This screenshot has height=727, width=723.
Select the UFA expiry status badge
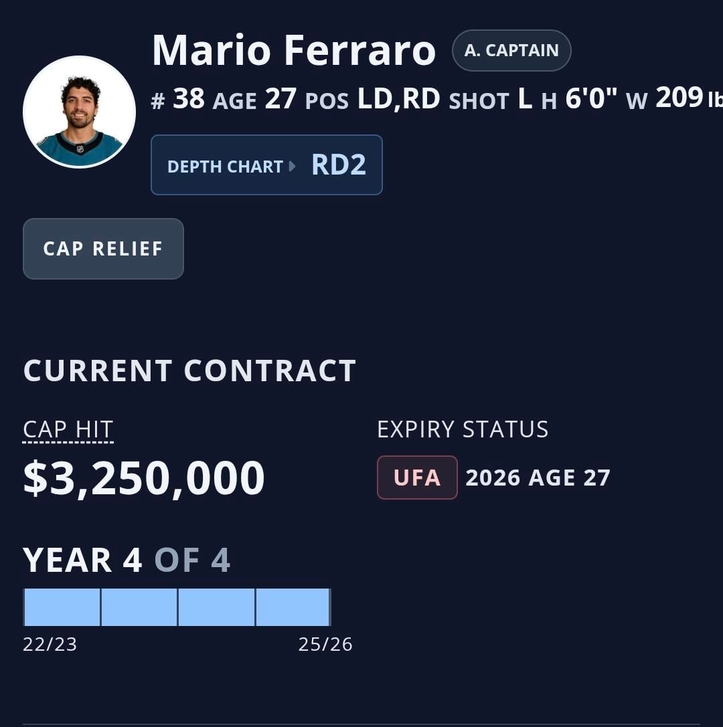pos(417,478)
